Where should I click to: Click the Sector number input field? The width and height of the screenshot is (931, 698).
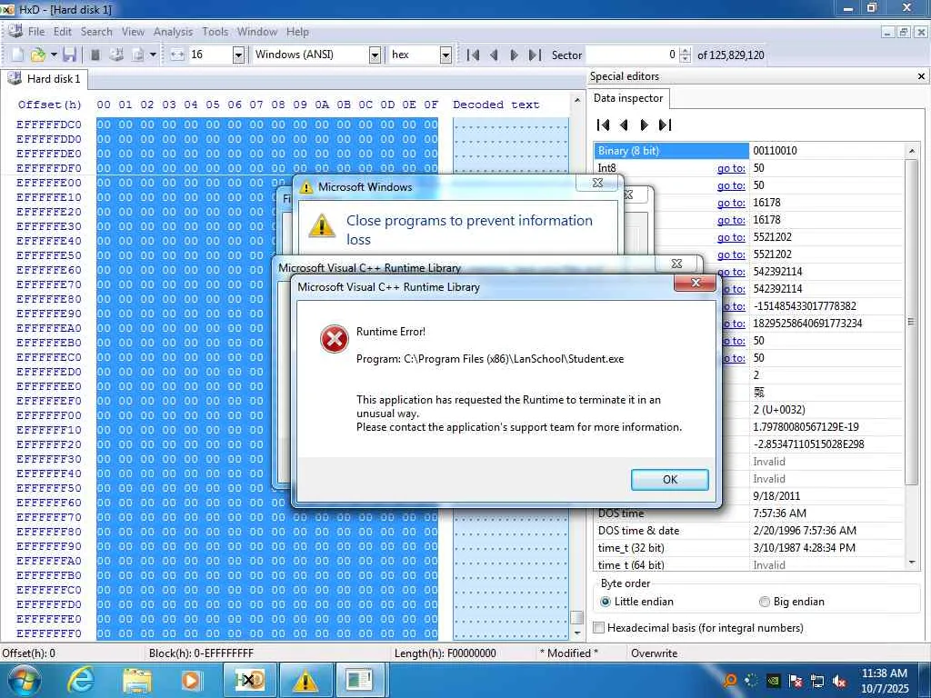pos(632,55)
